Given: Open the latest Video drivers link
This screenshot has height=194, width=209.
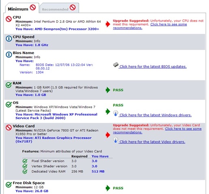Looking at the screenshot, I should tap(152, 142).
